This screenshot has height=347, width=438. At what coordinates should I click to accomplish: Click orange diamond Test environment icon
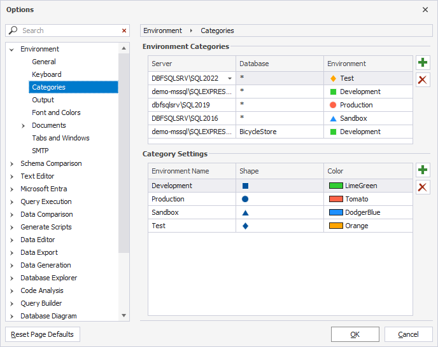coord(333,79)
